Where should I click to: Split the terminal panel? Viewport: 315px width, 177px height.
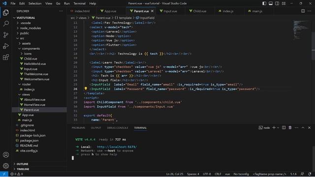coord(283,128)
